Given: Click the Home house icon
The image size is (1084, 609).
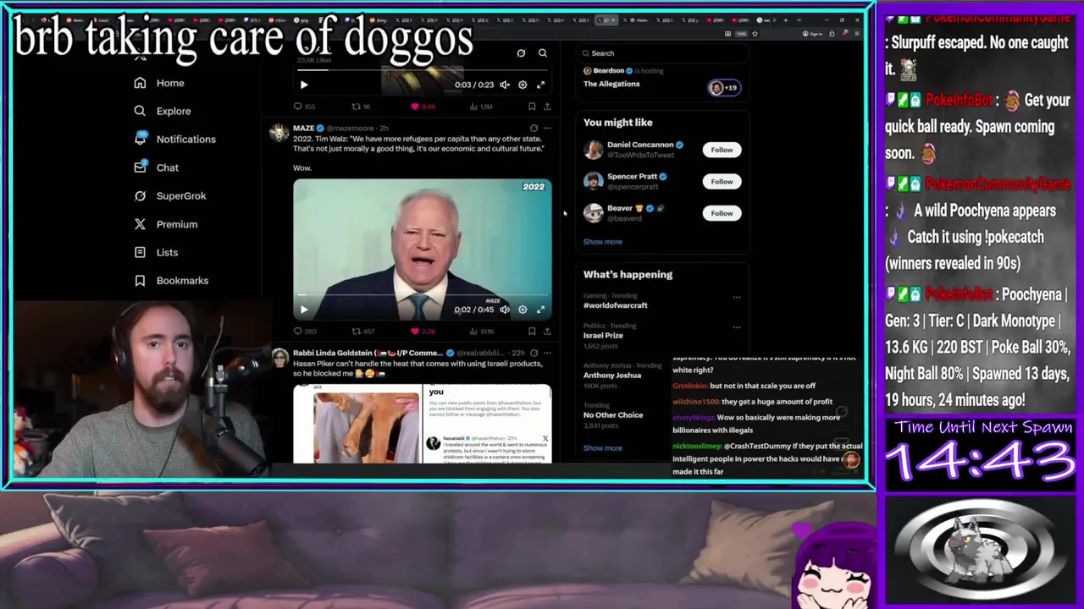Looking at the screenshot, I should (140, 83).
